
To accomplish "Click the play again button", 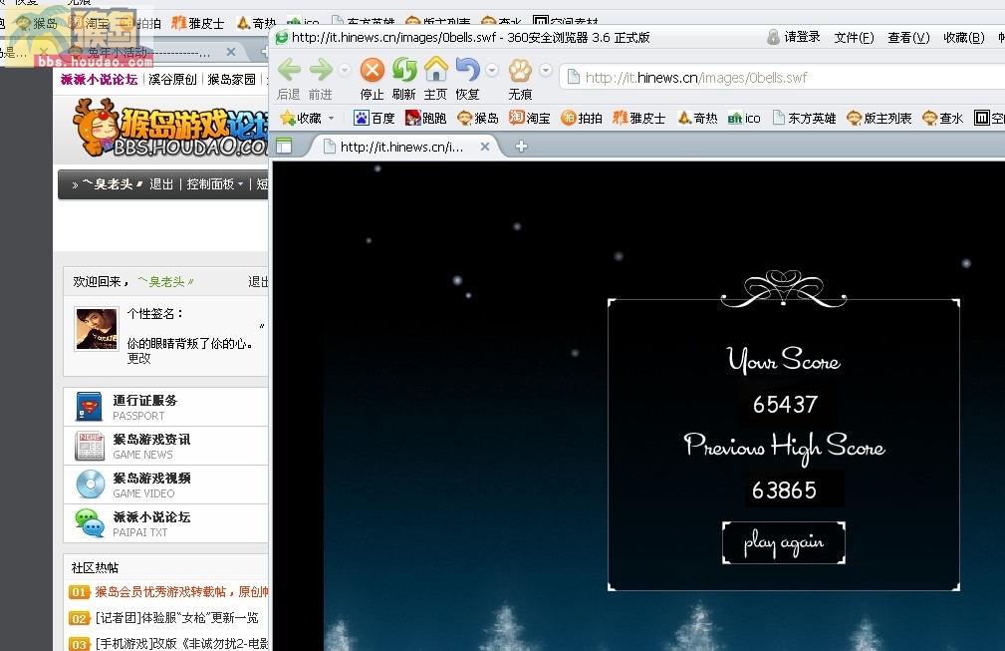I will [x=783, y=542].
